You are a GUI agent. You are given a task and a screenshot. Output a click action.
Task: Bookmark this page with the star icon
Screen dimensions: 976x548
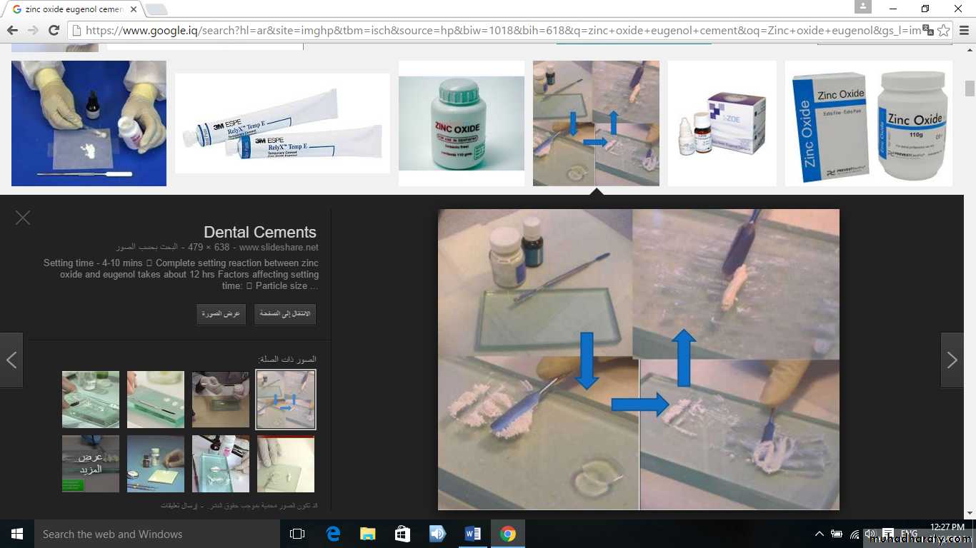coord(944,30)
